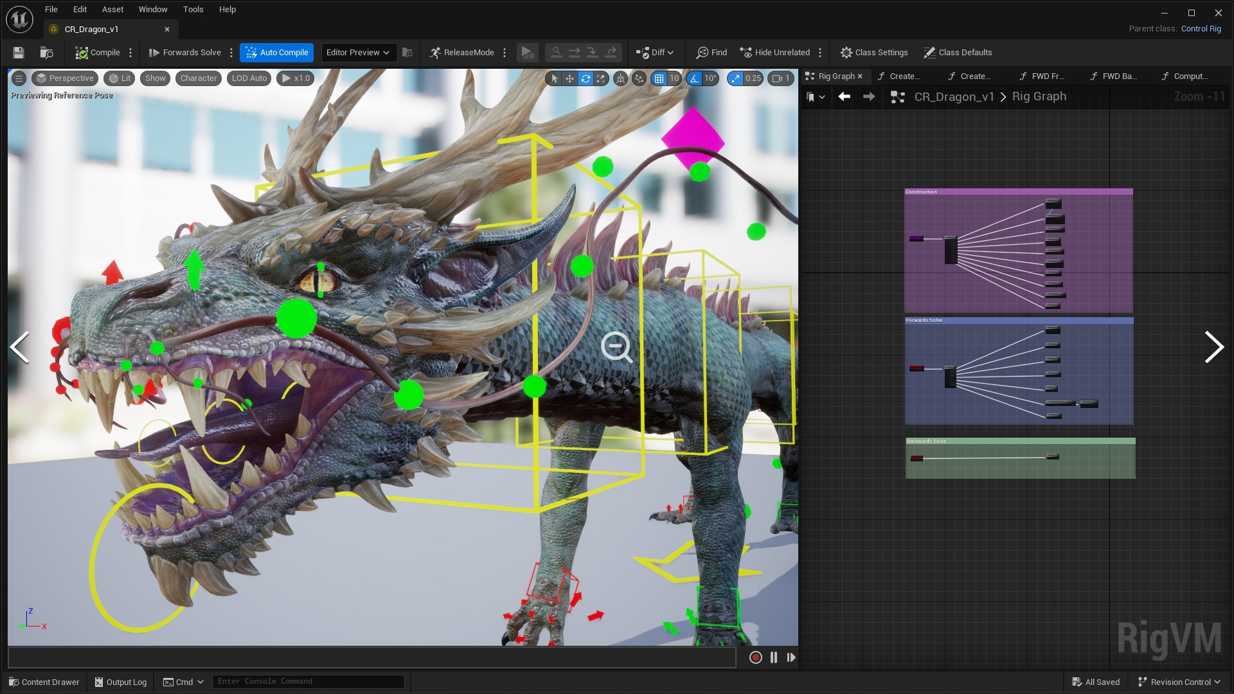
Task: Click the record button below the viewport
Action: [756, 657]
